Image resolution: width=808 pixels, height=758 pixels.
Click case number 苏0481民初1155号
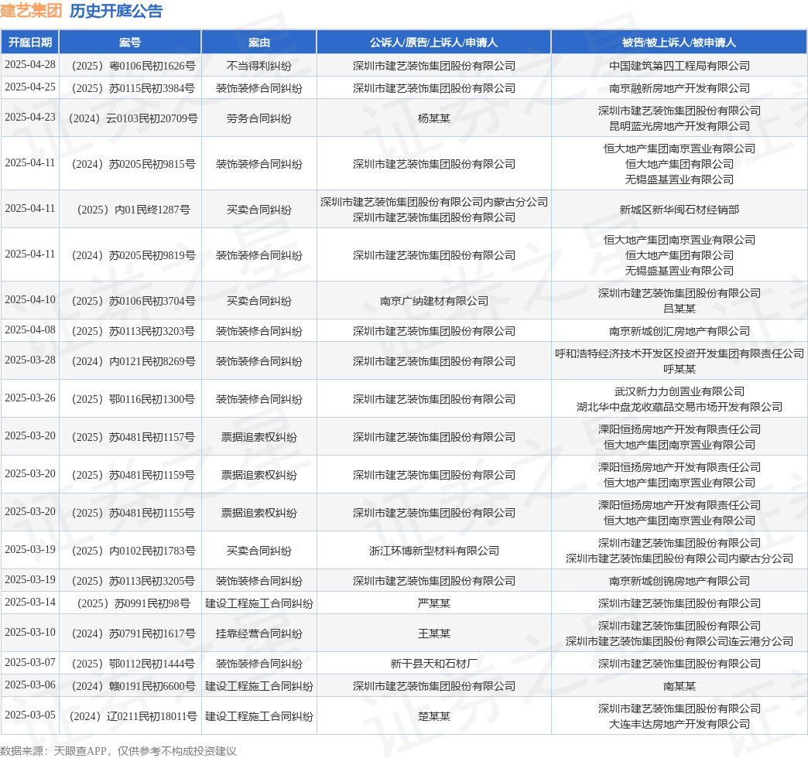pos(133,513)
